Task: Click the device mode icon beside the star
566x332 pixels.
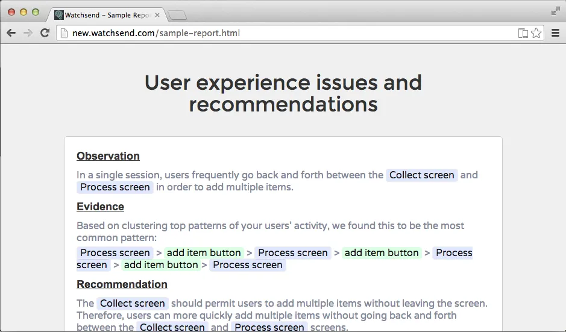Action: coord(523,33)
